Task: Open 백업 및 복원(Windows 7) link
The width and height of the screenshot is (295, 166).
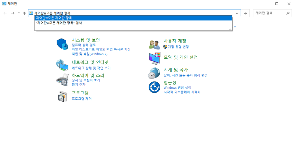Action: tap(89, 54)
